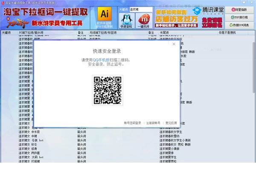Click the orange Ai logo icon
The height and width of the screenshot is (169, 256).
pyautogui.click(x=105, y=14)
